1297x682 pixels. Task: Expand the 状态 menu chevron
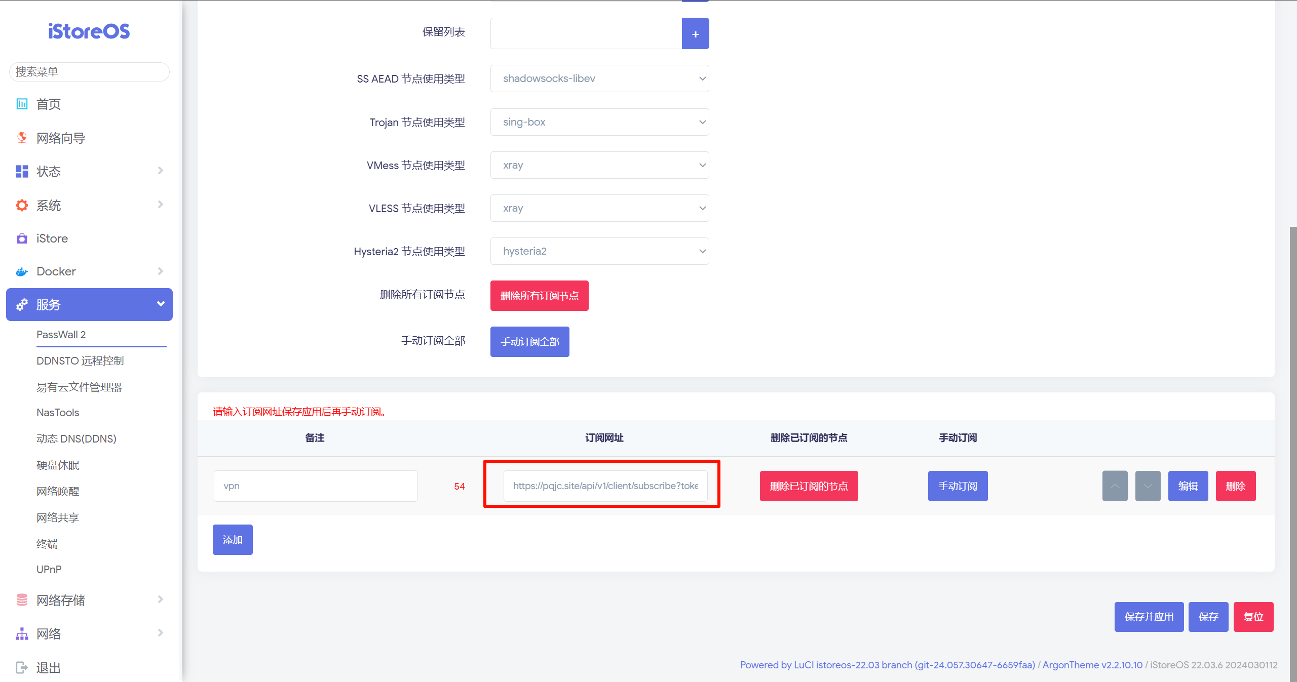tap(161, 171)
